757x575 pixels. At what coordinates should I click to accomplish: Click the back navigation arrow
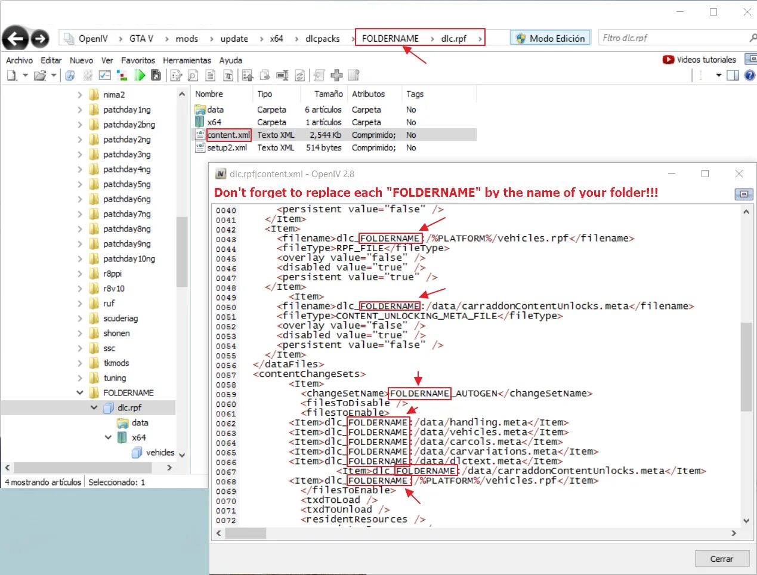click(x=16, y=39)
